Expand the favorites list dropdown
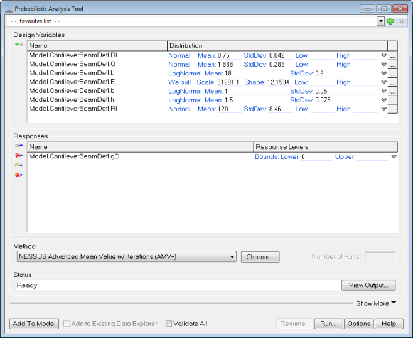Viewport: 413px width, 338px height. pos(380,21)
